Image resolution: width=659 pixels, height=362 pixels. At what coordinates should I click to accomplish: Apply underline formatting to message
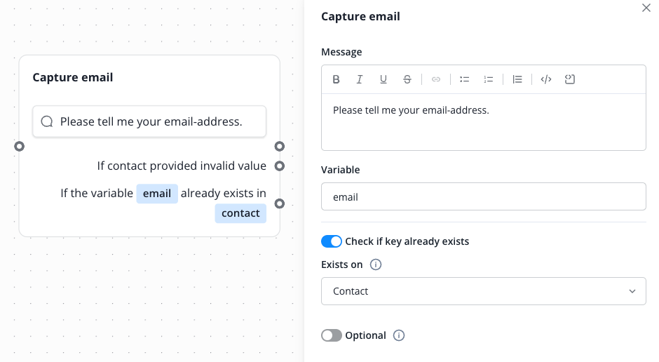coord(383,79)
